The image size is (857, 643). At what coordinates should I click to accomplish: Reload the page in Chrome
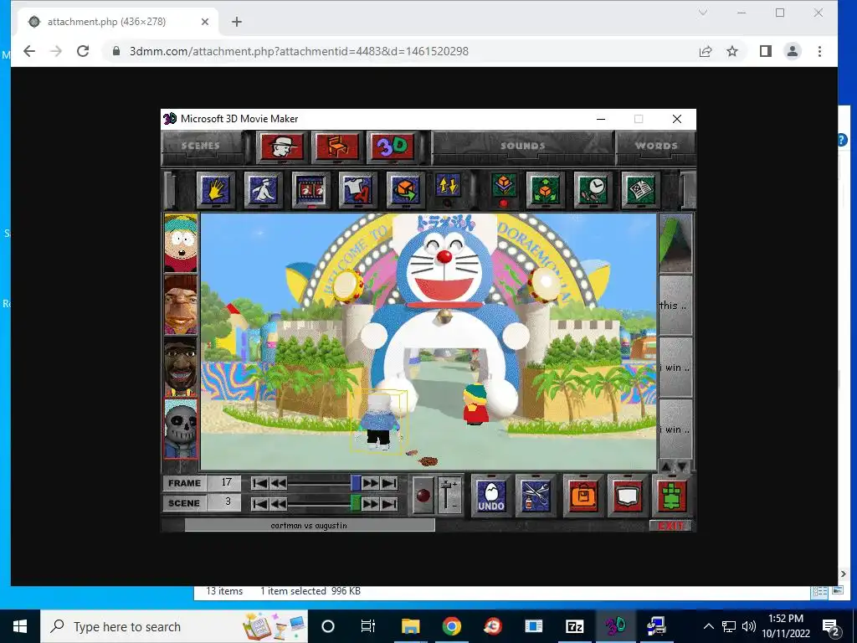(x=83, y=51)
